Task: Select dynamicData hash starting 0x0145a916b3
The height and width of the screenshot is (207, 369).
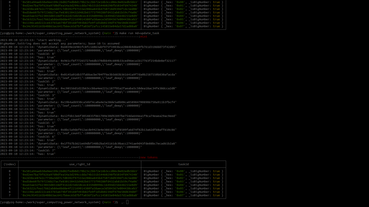Action: pos(118,75)
